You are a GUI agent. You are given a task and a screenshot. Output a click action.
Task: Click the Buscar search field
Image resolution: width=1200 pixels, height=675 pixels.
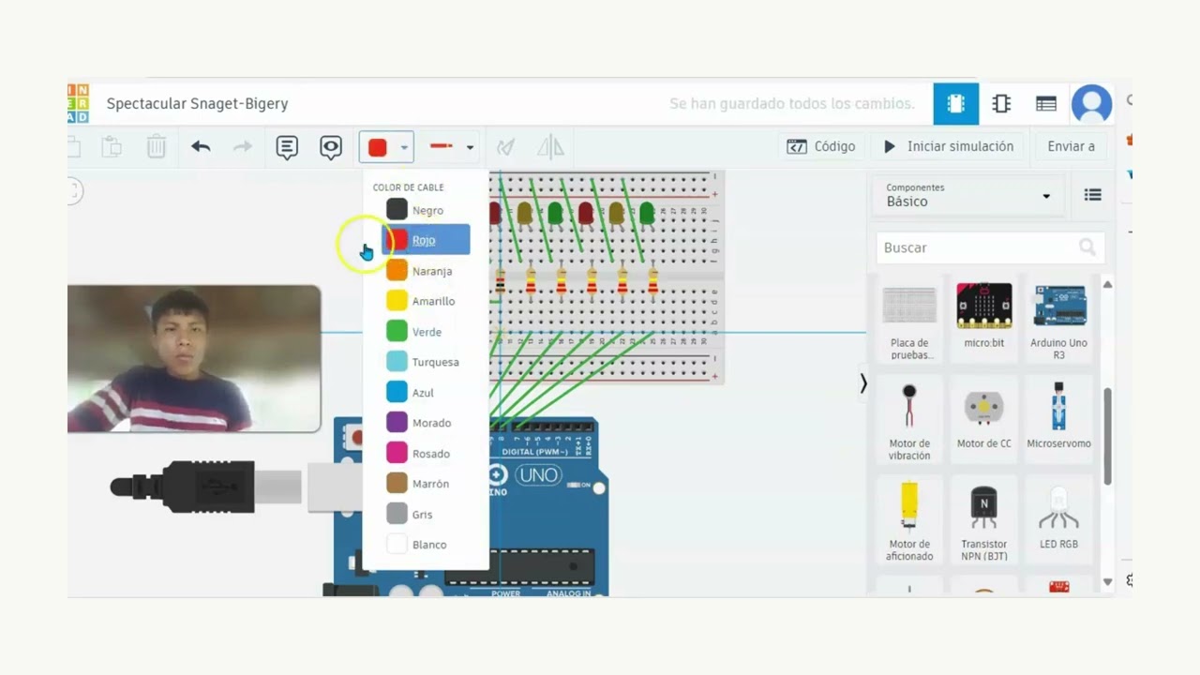tap(990, 247)
